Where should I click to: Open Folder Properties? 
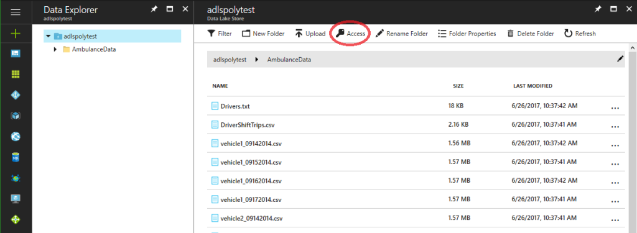click(467, 34)
